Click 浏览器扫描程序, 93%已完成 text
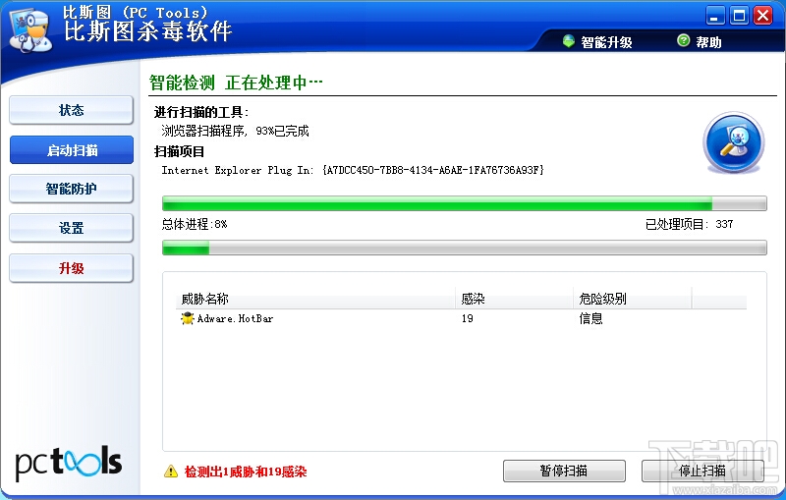Viewport: 786px width, 500px height. 235,132
